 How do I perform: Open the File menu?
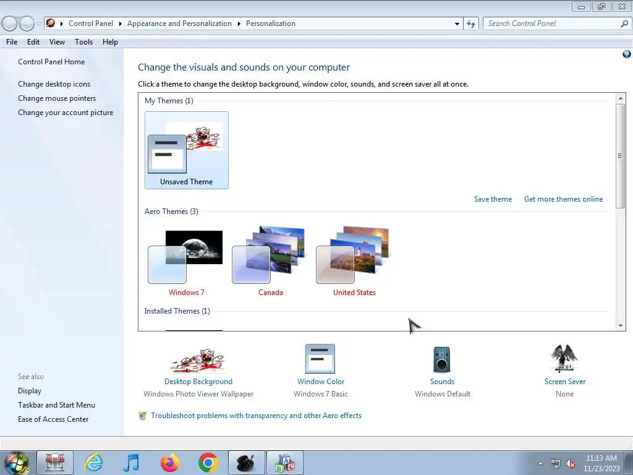point(12,42)
